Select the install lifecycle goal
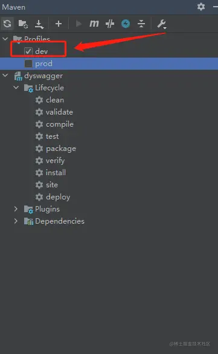Viewport: 218px width, 354px height. pyautogui.click(x=56, y=173)
